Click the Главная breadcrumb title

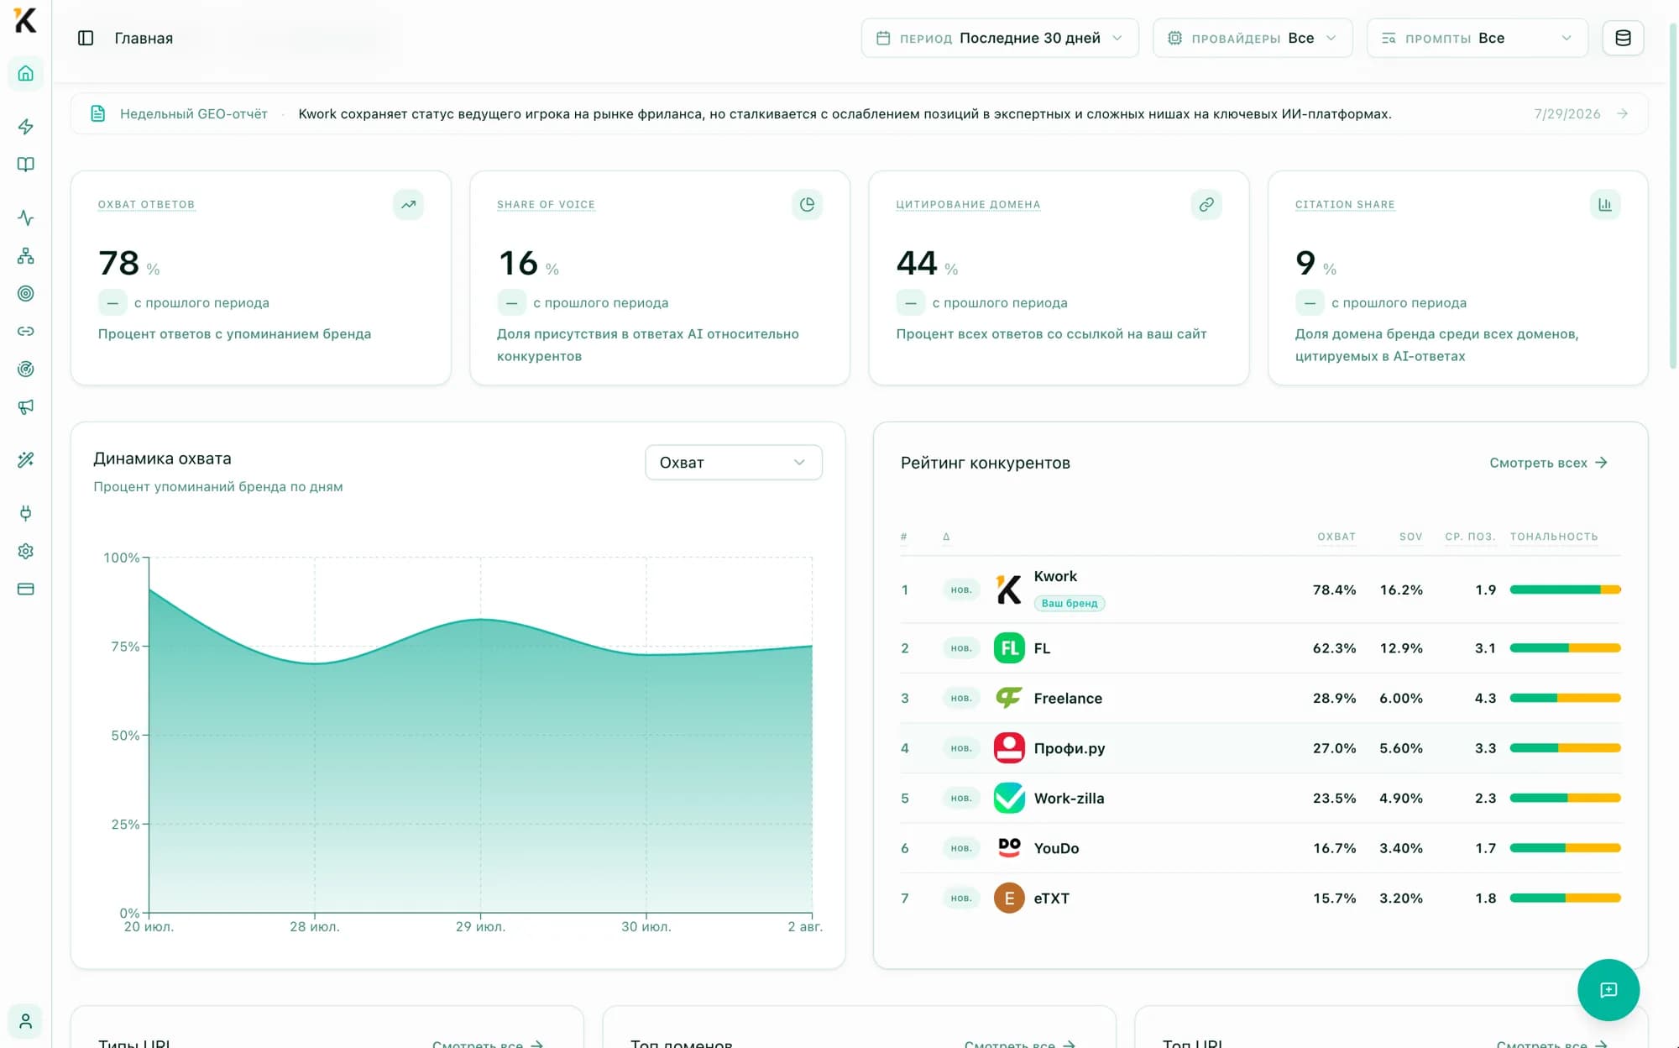click(x=144, y=38)
